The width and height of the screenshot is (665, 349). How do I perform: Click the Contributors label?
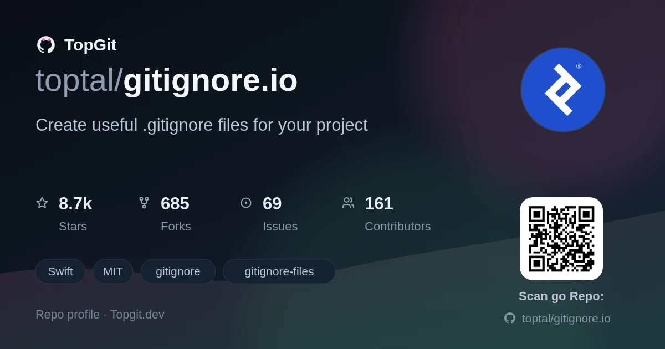(x=398, y=227)
